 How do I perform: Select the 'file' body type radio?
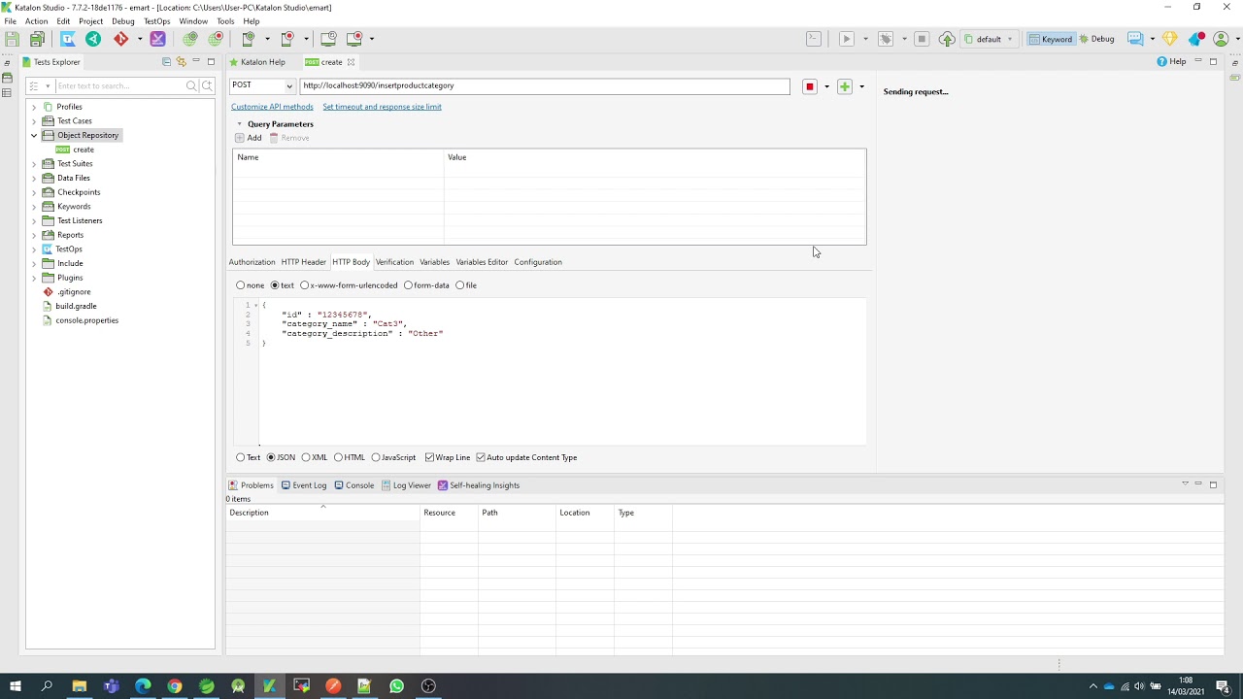pyautogui.click(x=460, y=285)
